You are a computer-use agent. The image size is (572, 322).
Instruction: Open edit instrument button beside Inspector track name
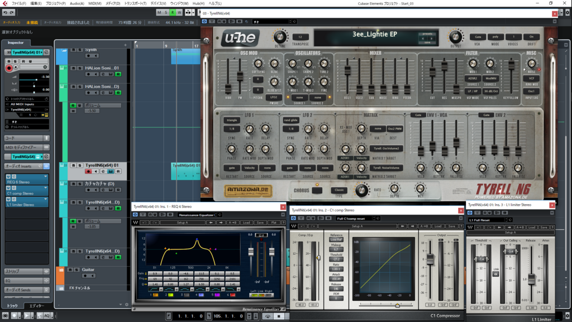click(x=46, y=52)
